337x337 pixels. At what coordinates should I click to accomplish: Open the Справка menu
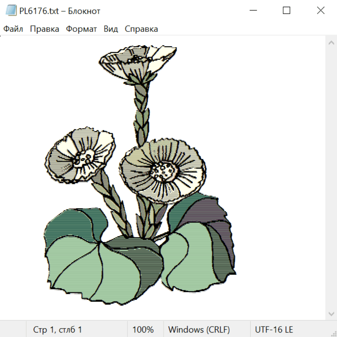pos(141,29)
